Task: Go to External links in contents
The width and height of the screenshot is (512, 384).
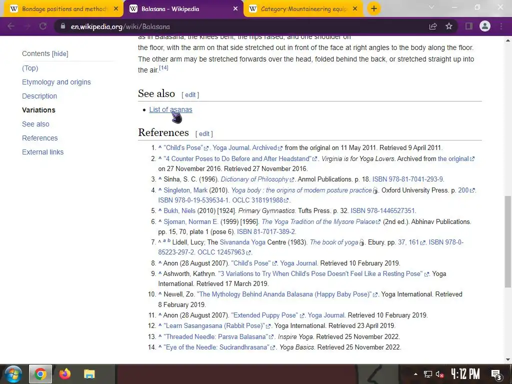Action: tap(43, 152)
